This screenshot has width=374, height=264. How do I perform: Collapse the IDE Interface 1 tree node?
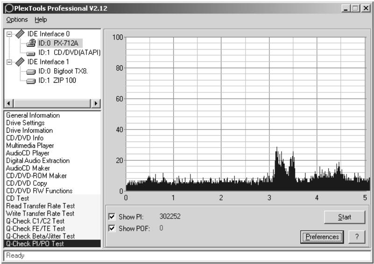9,62
